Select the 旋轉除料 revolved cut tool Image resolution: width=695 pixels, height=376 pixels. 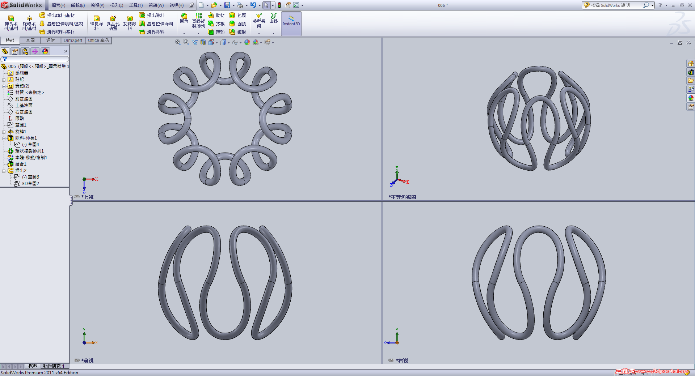coord(130,23)
